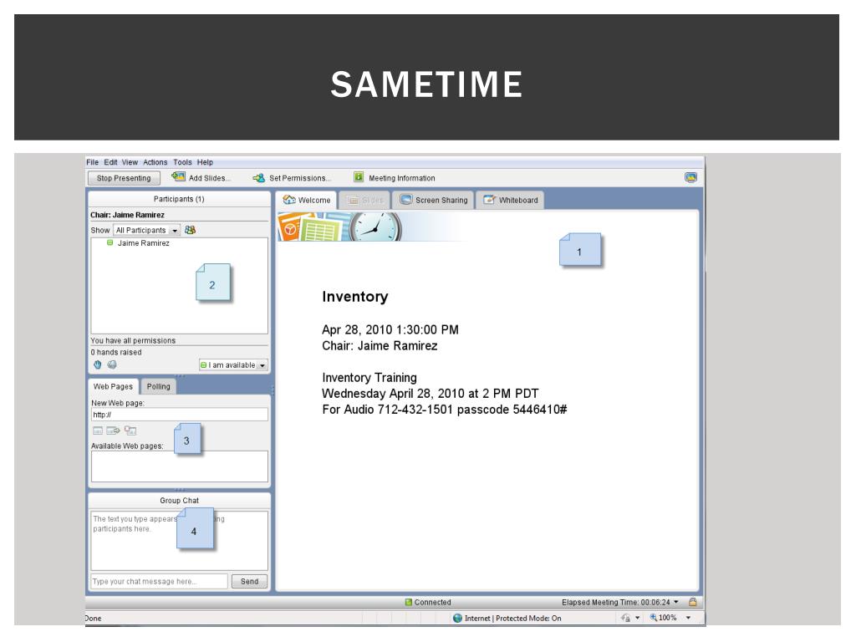Click the first icon under New Web page
Image resolution: width=856 pixels, height=642 pixels.
pos(98,431)
